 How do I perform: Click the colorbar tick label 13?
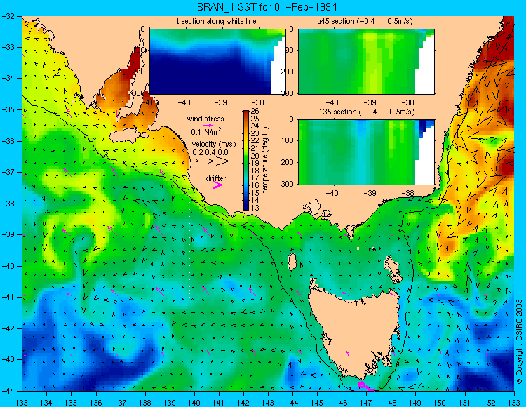255,208
